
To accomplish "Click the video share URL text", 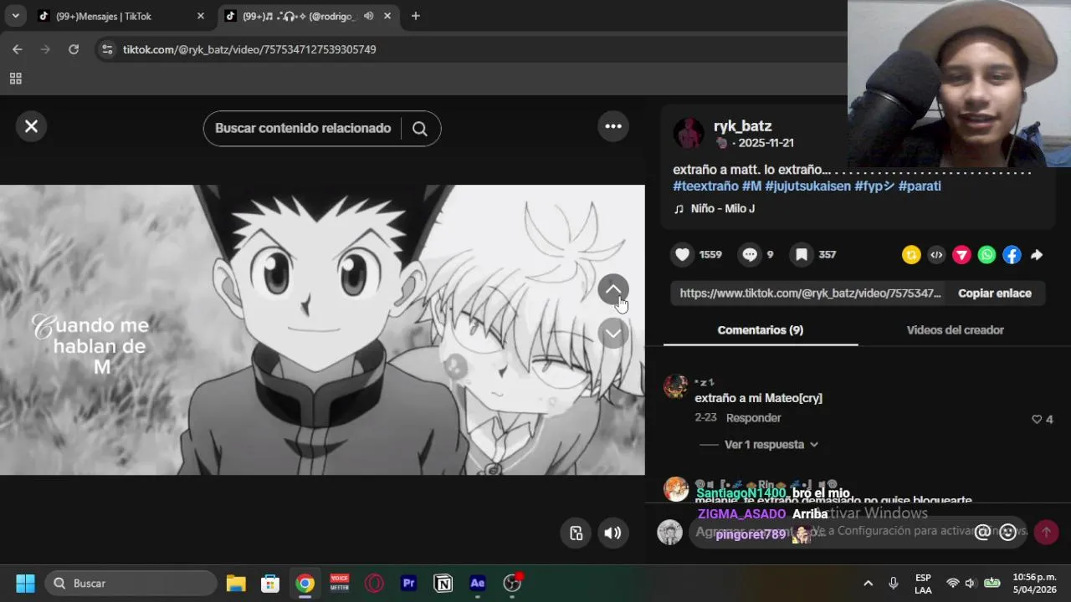I will 810,293.
